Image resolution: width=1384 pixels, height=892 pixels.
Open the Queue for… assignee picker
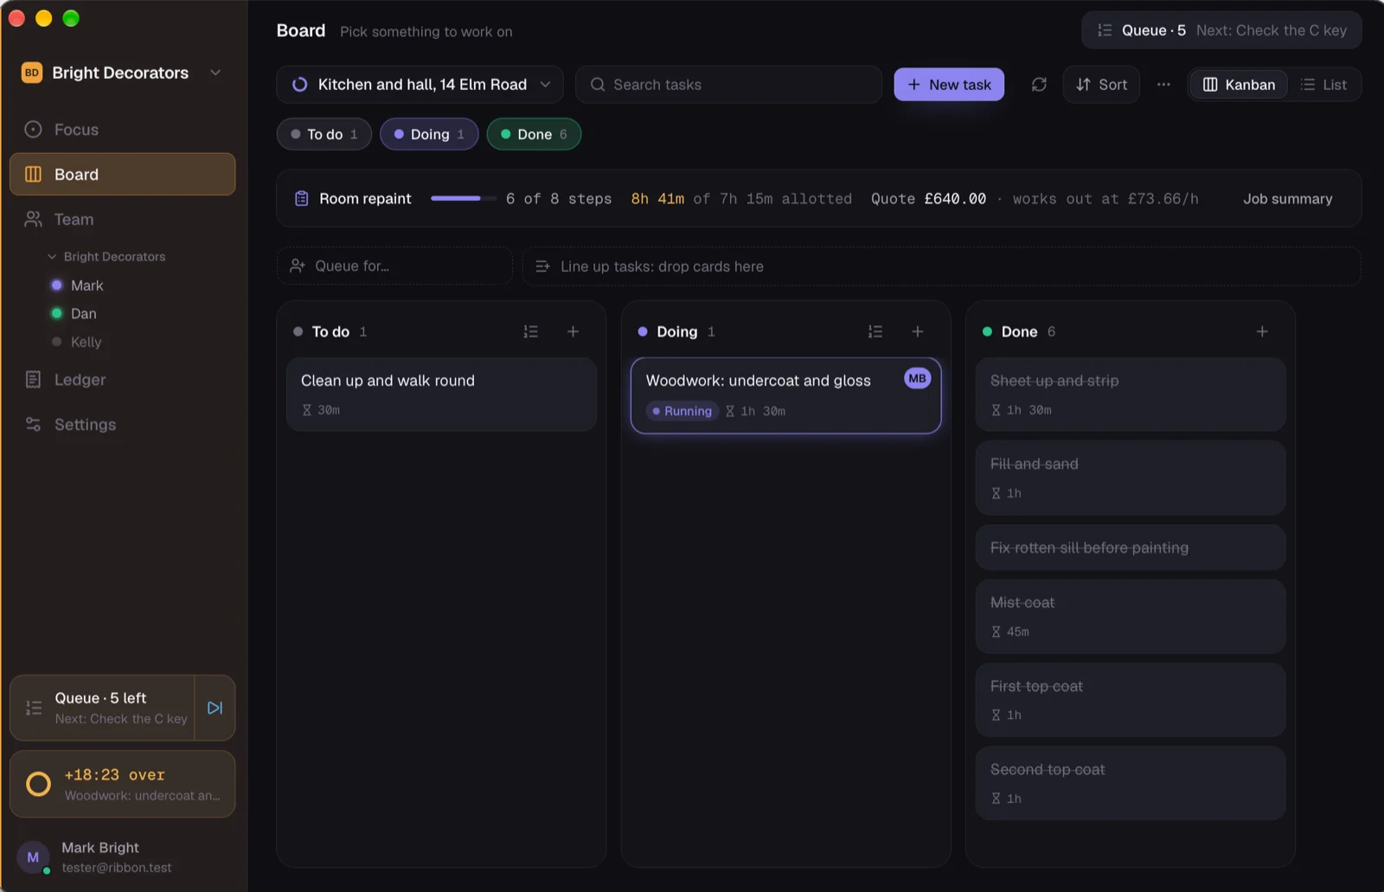[x=394, y=266]
